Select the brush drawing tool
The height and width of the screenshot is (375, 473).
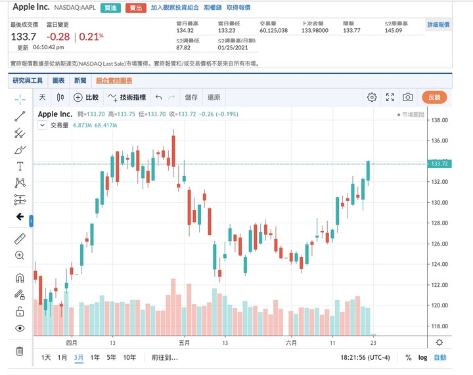pyautogui.click(x=20, y=150)
